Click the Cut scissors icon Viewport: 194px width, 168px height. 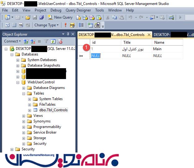click(x=107, y=17)
